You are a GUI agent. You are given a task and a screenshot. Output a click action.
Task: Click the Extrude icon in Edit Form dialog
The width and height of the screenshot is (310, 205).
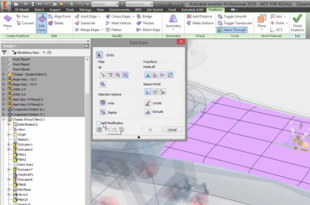point(148,112)
